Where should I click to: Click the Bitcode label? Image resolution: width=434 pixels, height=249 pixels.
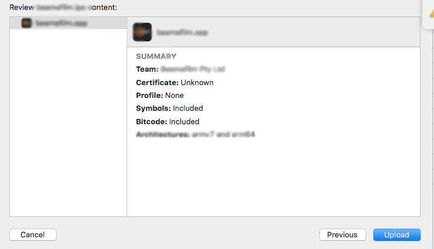(x=151, y=121)
